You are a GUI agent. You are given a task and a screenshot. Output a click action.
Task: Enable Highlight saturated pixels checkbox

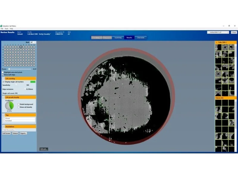(3, 72)
